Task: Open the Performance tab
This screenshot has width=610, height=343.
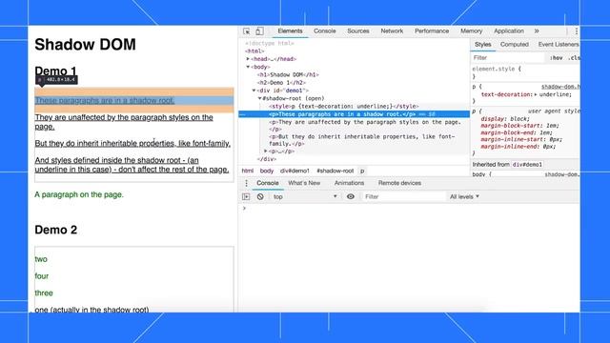Action: (432, 31)
